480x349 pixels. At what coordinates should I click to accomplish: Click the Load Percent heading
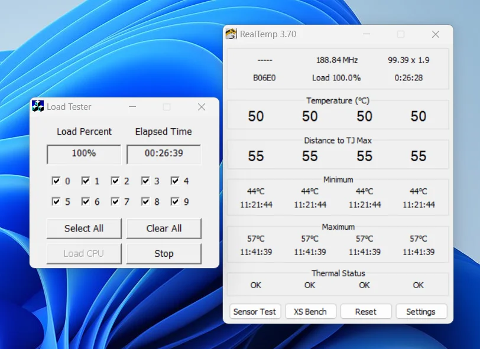(x=84, y=132)
